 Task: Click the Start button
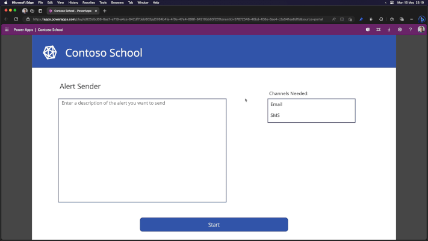click(214, 225)
